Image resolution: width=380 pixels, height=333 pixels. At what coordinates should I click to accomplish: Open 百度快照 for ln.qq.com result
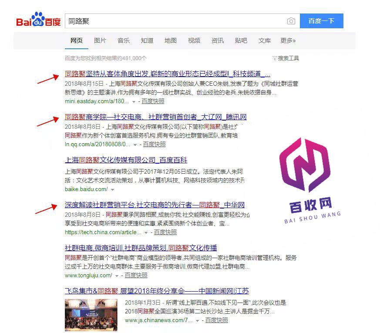click(x=155, y=145)
